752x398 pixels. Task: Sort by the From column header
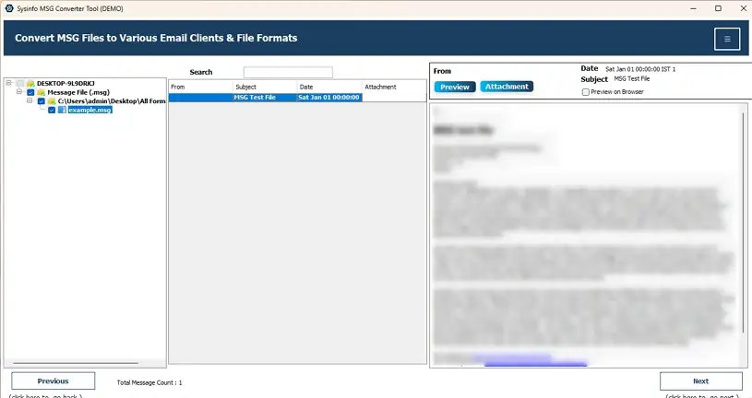coord(201,87)
